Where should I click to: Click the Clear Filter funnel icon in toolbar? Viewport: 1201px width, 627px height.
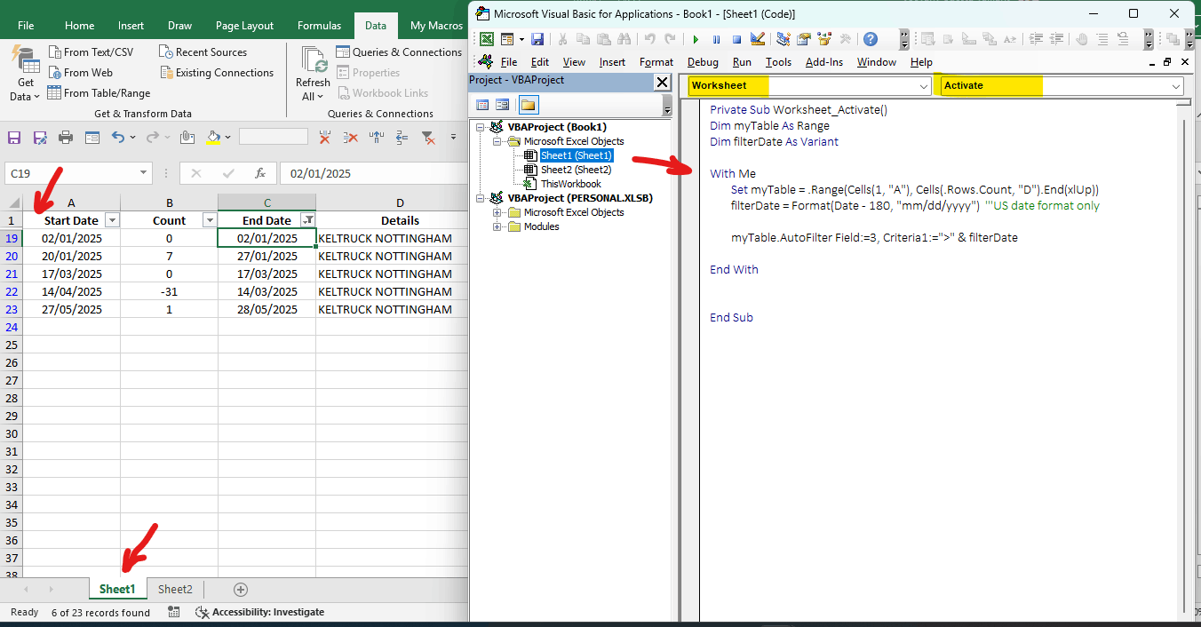tap(428, 138)
